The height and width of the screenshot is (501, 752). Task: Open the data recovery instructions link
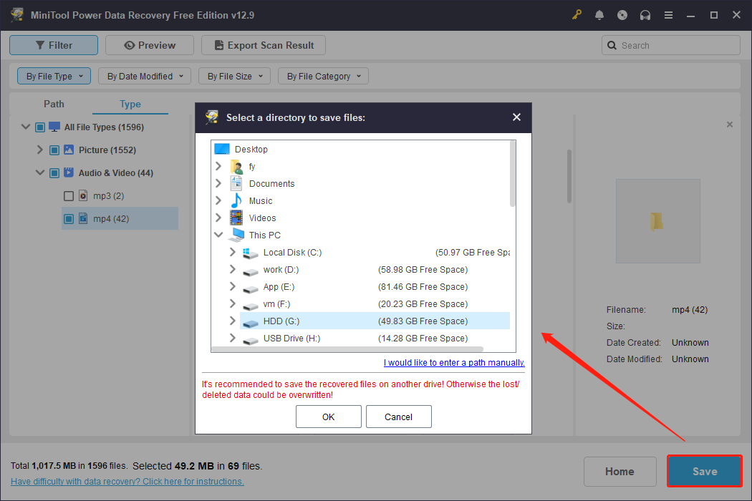click(127, 482)
